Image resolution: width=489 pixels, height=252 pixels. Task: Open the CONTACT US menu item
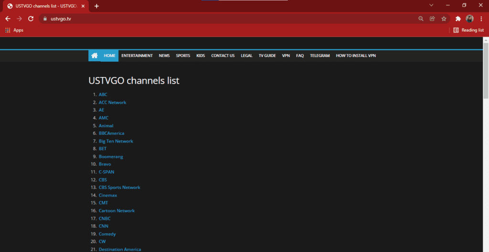(223, 55)
